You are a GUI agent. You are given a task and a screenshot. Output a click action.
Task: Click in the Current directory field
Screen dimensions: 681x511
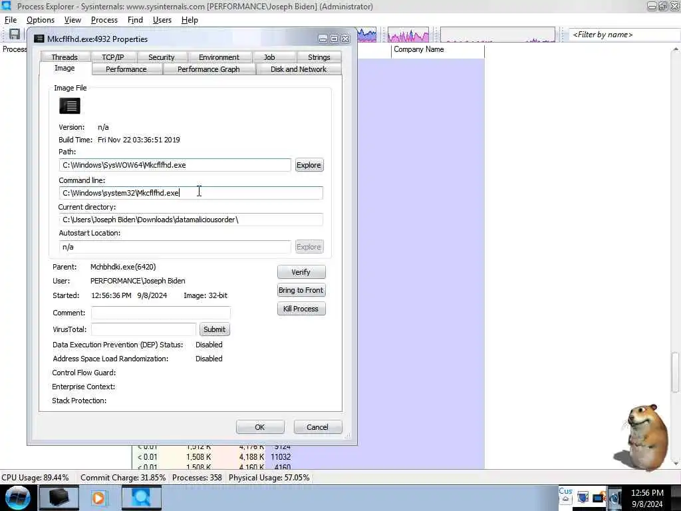pyautogui.click(x=191, y=220)
